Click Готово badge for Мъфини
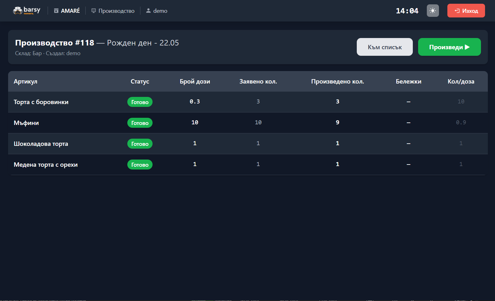This screenshot has height=301, width=495. pyautogui.click(x=140, y=123)
